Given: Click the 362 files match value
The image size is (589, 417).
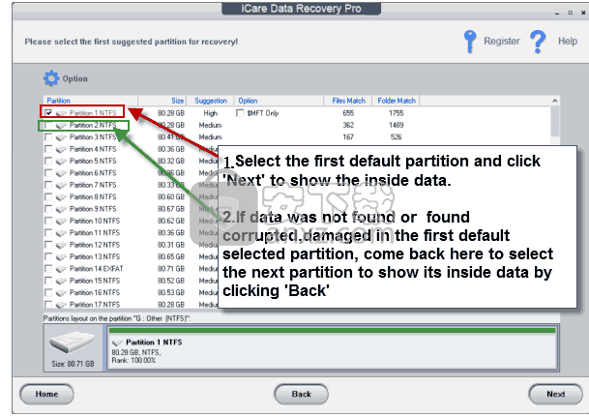Looking at the screenshot, I should [x=348, y=125].
